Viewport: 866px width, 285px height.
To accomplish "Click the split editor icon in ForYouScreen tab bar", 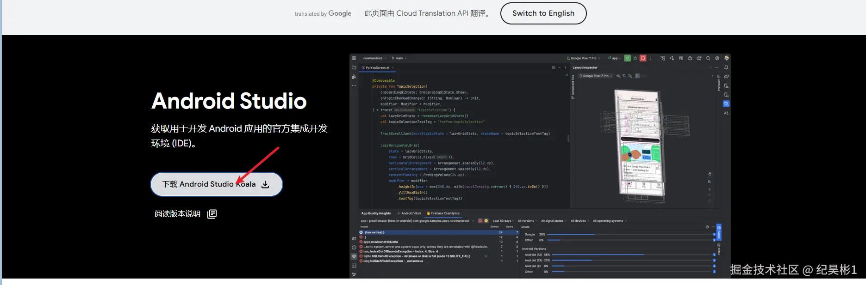I will (x=553, y=67).
